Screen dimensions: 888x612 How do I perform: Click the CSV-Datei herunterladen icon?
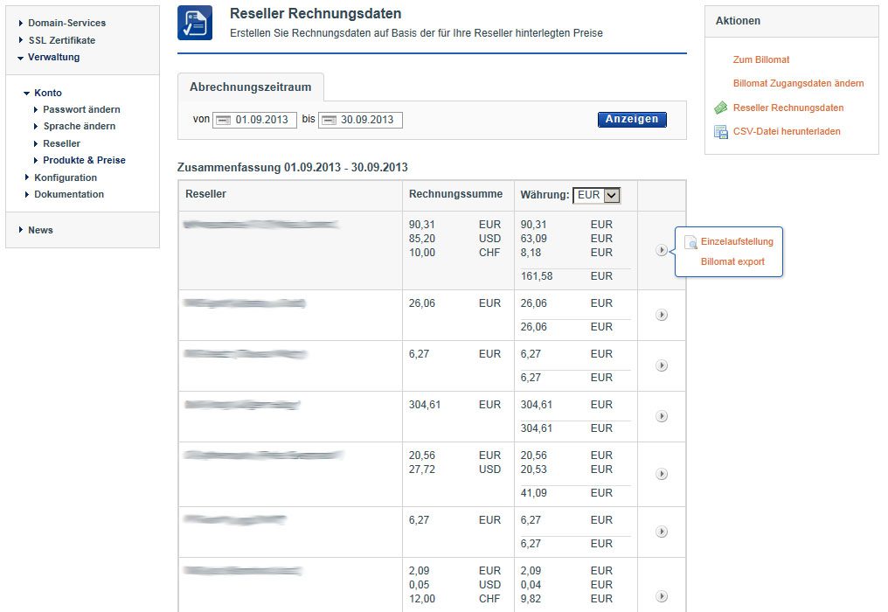pos(721,132)
